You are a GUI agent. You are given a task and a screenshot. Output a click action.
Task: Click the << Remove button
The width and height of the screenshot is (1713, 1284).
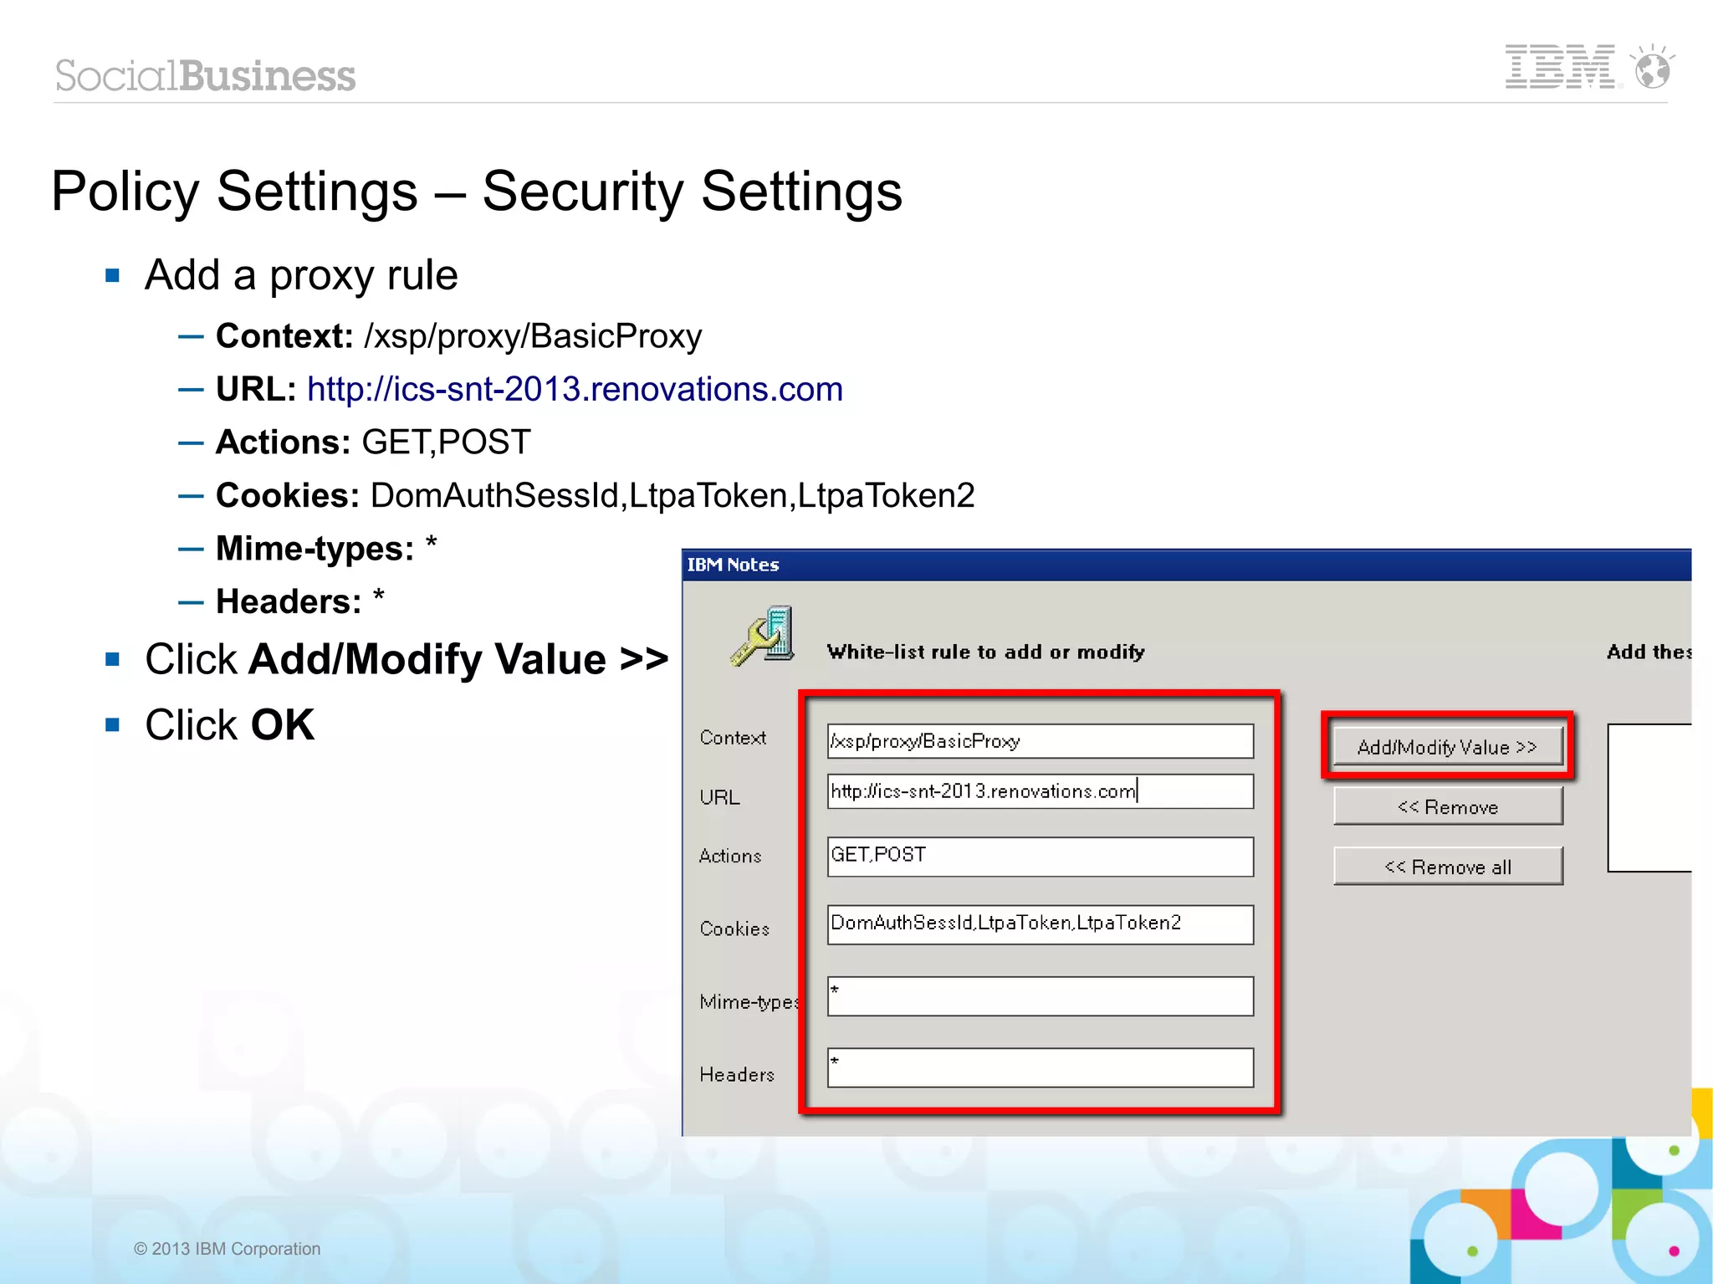(1448, 806)
